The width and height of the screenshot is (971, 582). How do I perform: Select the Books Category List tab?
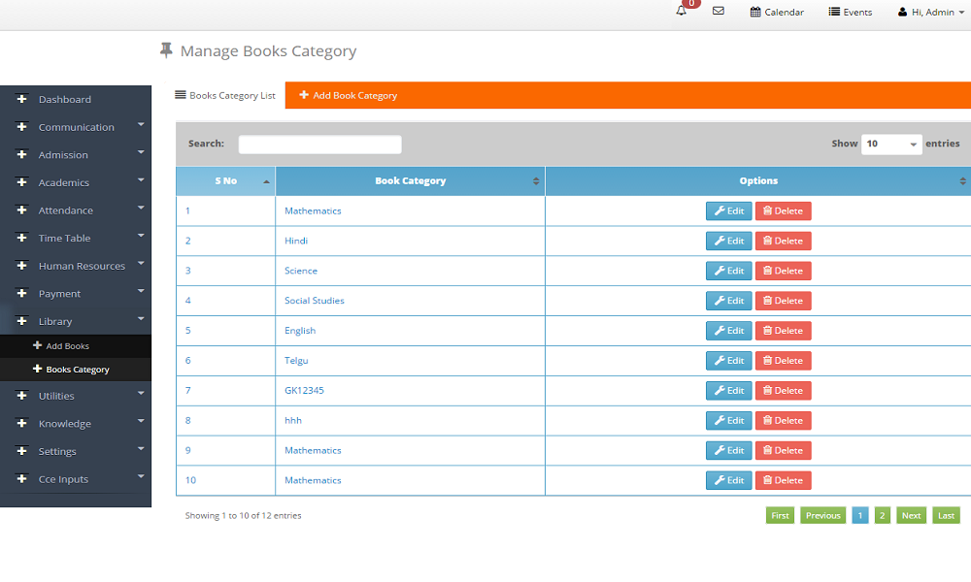[x=225, y=96]
